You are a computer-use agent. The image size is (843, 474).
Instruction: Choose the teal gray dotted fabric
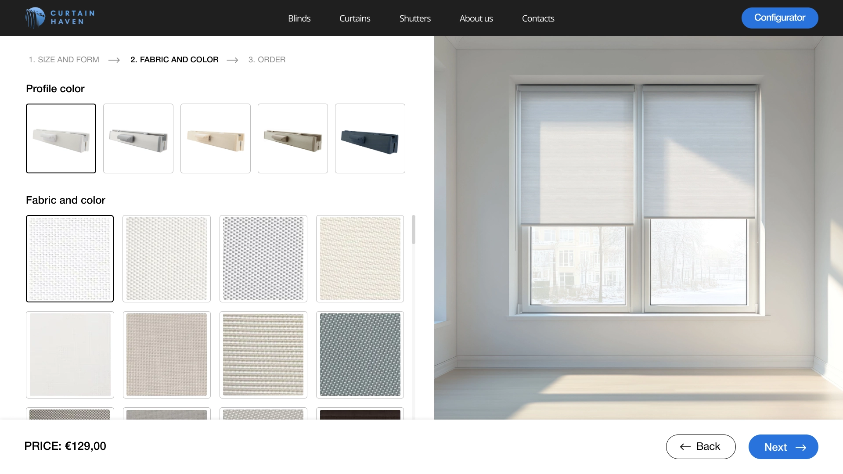(x=360, y=355)
